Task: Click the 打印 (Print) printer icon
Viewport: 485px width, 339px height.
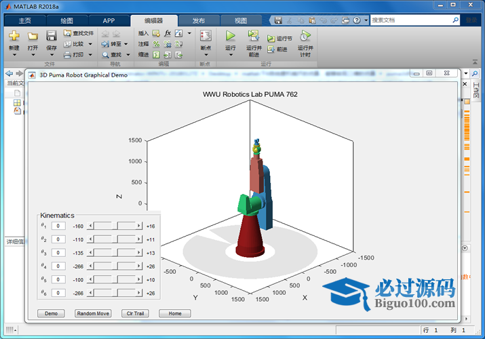Action: point(67,55)
